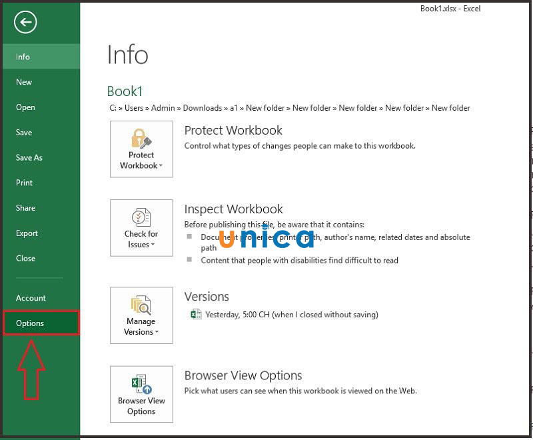The height and width of the screenshot is (440, 533).
Task: Click the Book1 workbook title
Action: click(125, 91)
